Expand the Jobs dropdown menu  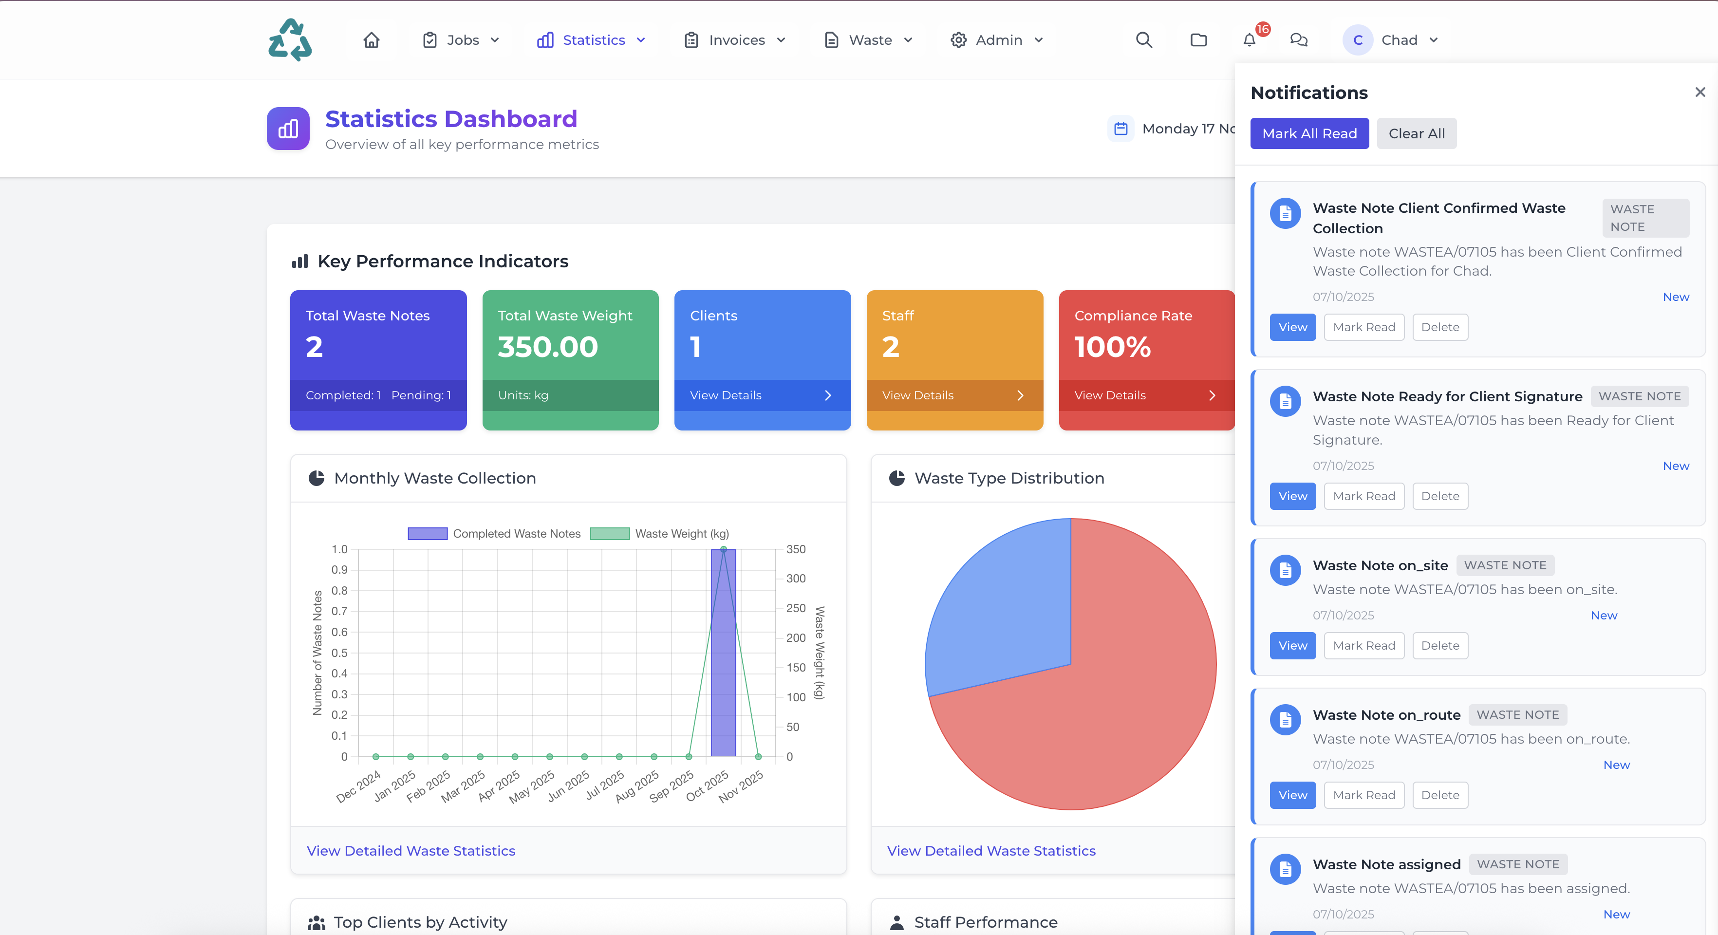pyautogui.click(x=461, y=40)
